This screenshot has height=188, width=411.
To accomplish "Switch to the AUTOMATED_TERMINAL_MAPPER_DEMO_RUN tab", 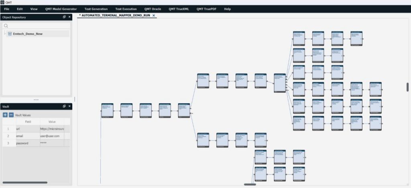I will (115, 16).
